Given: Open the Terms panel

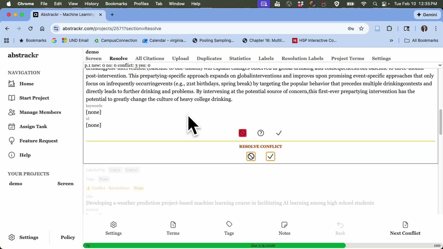Looking at the screenshot, I should (x=173, y=229).
